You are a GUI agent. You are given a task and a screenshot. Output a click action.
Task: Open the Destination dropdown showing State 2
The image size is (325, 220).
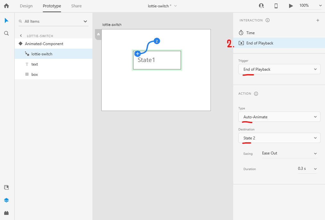[x=279, y=138]
